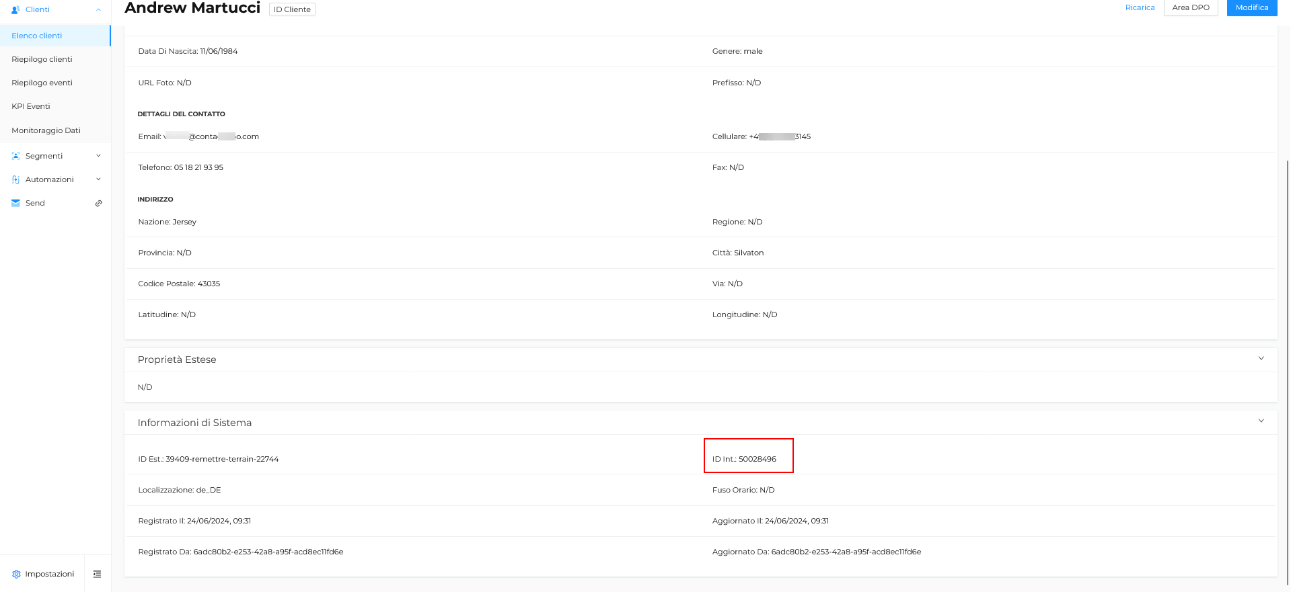Open the Send menu item
The image size is (1291, 592).
pyautogui.click(x=55, y=203)
